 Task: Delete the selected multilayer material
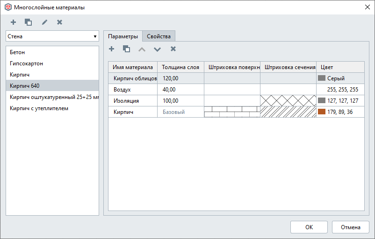[59, 22]
